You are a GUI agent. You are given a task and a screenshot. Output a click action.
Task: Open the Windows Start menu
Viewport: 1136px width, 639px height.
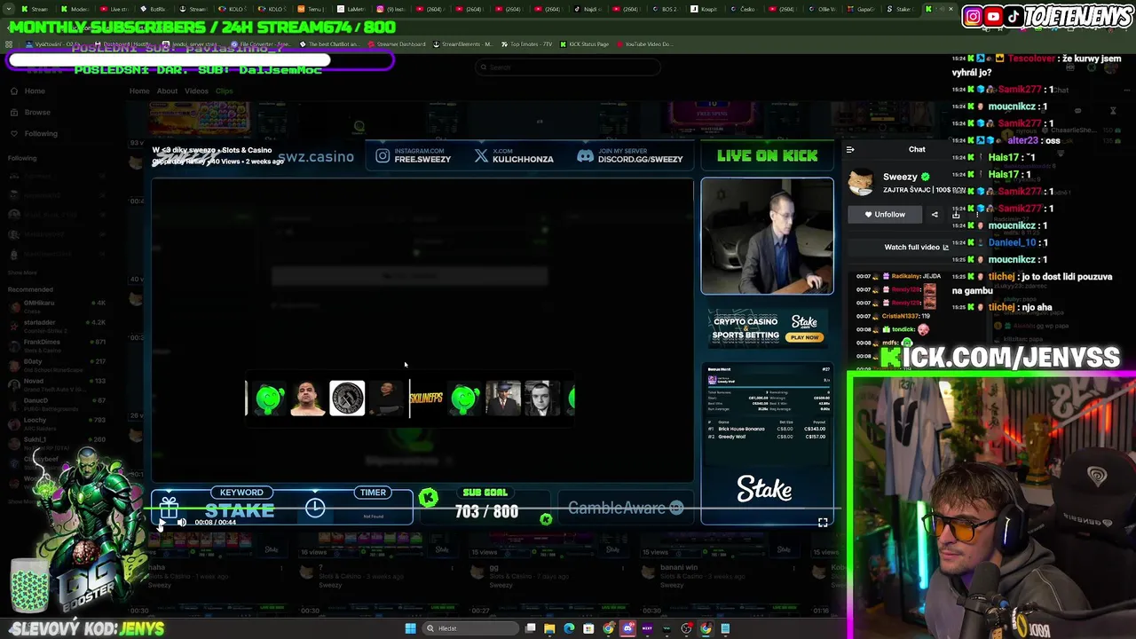tap(410, 628)
